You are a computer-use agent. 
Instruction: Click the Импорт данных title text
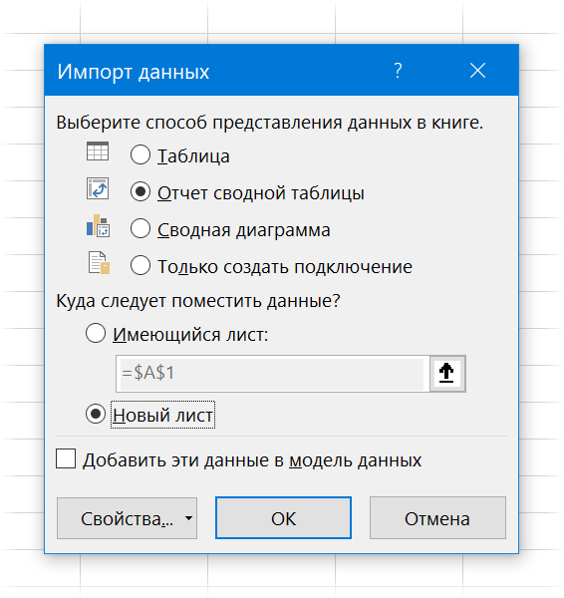point(134,72)
